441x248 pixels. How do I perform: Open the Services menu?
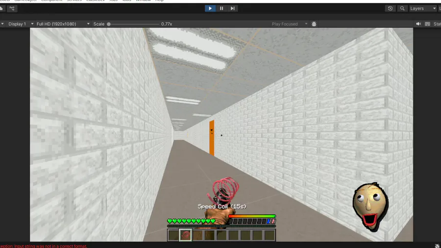pyautogui.click(x=74, y=1)
